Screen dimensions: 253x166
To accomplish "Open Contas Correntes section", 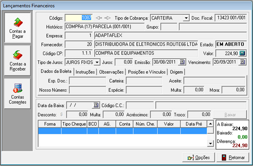I will coord(17,94).
